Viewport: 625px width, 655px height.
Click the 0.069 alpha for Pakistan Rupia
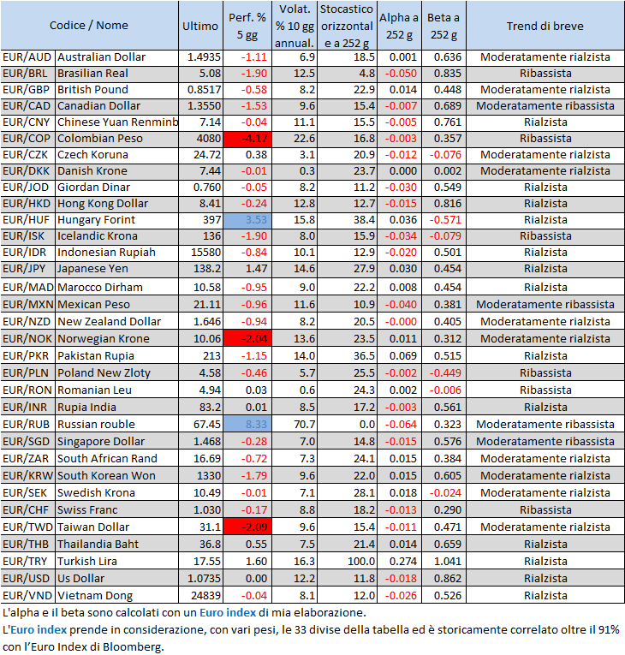coord(399,356)
